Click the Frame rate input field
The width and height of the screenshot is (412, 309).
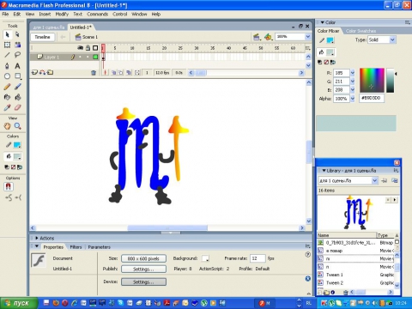coord(257,258)
